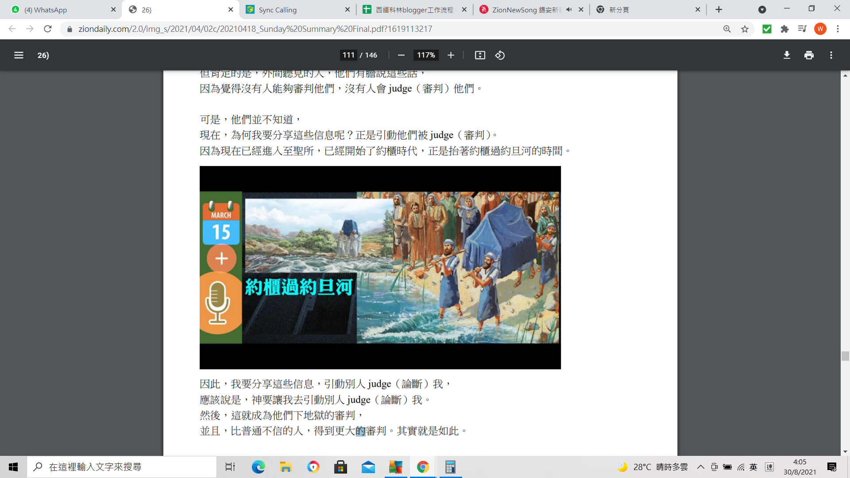Viewport: 850px width, 478px height.
Task: Open Chrome profile avatar W
Action: pos(820,29)
